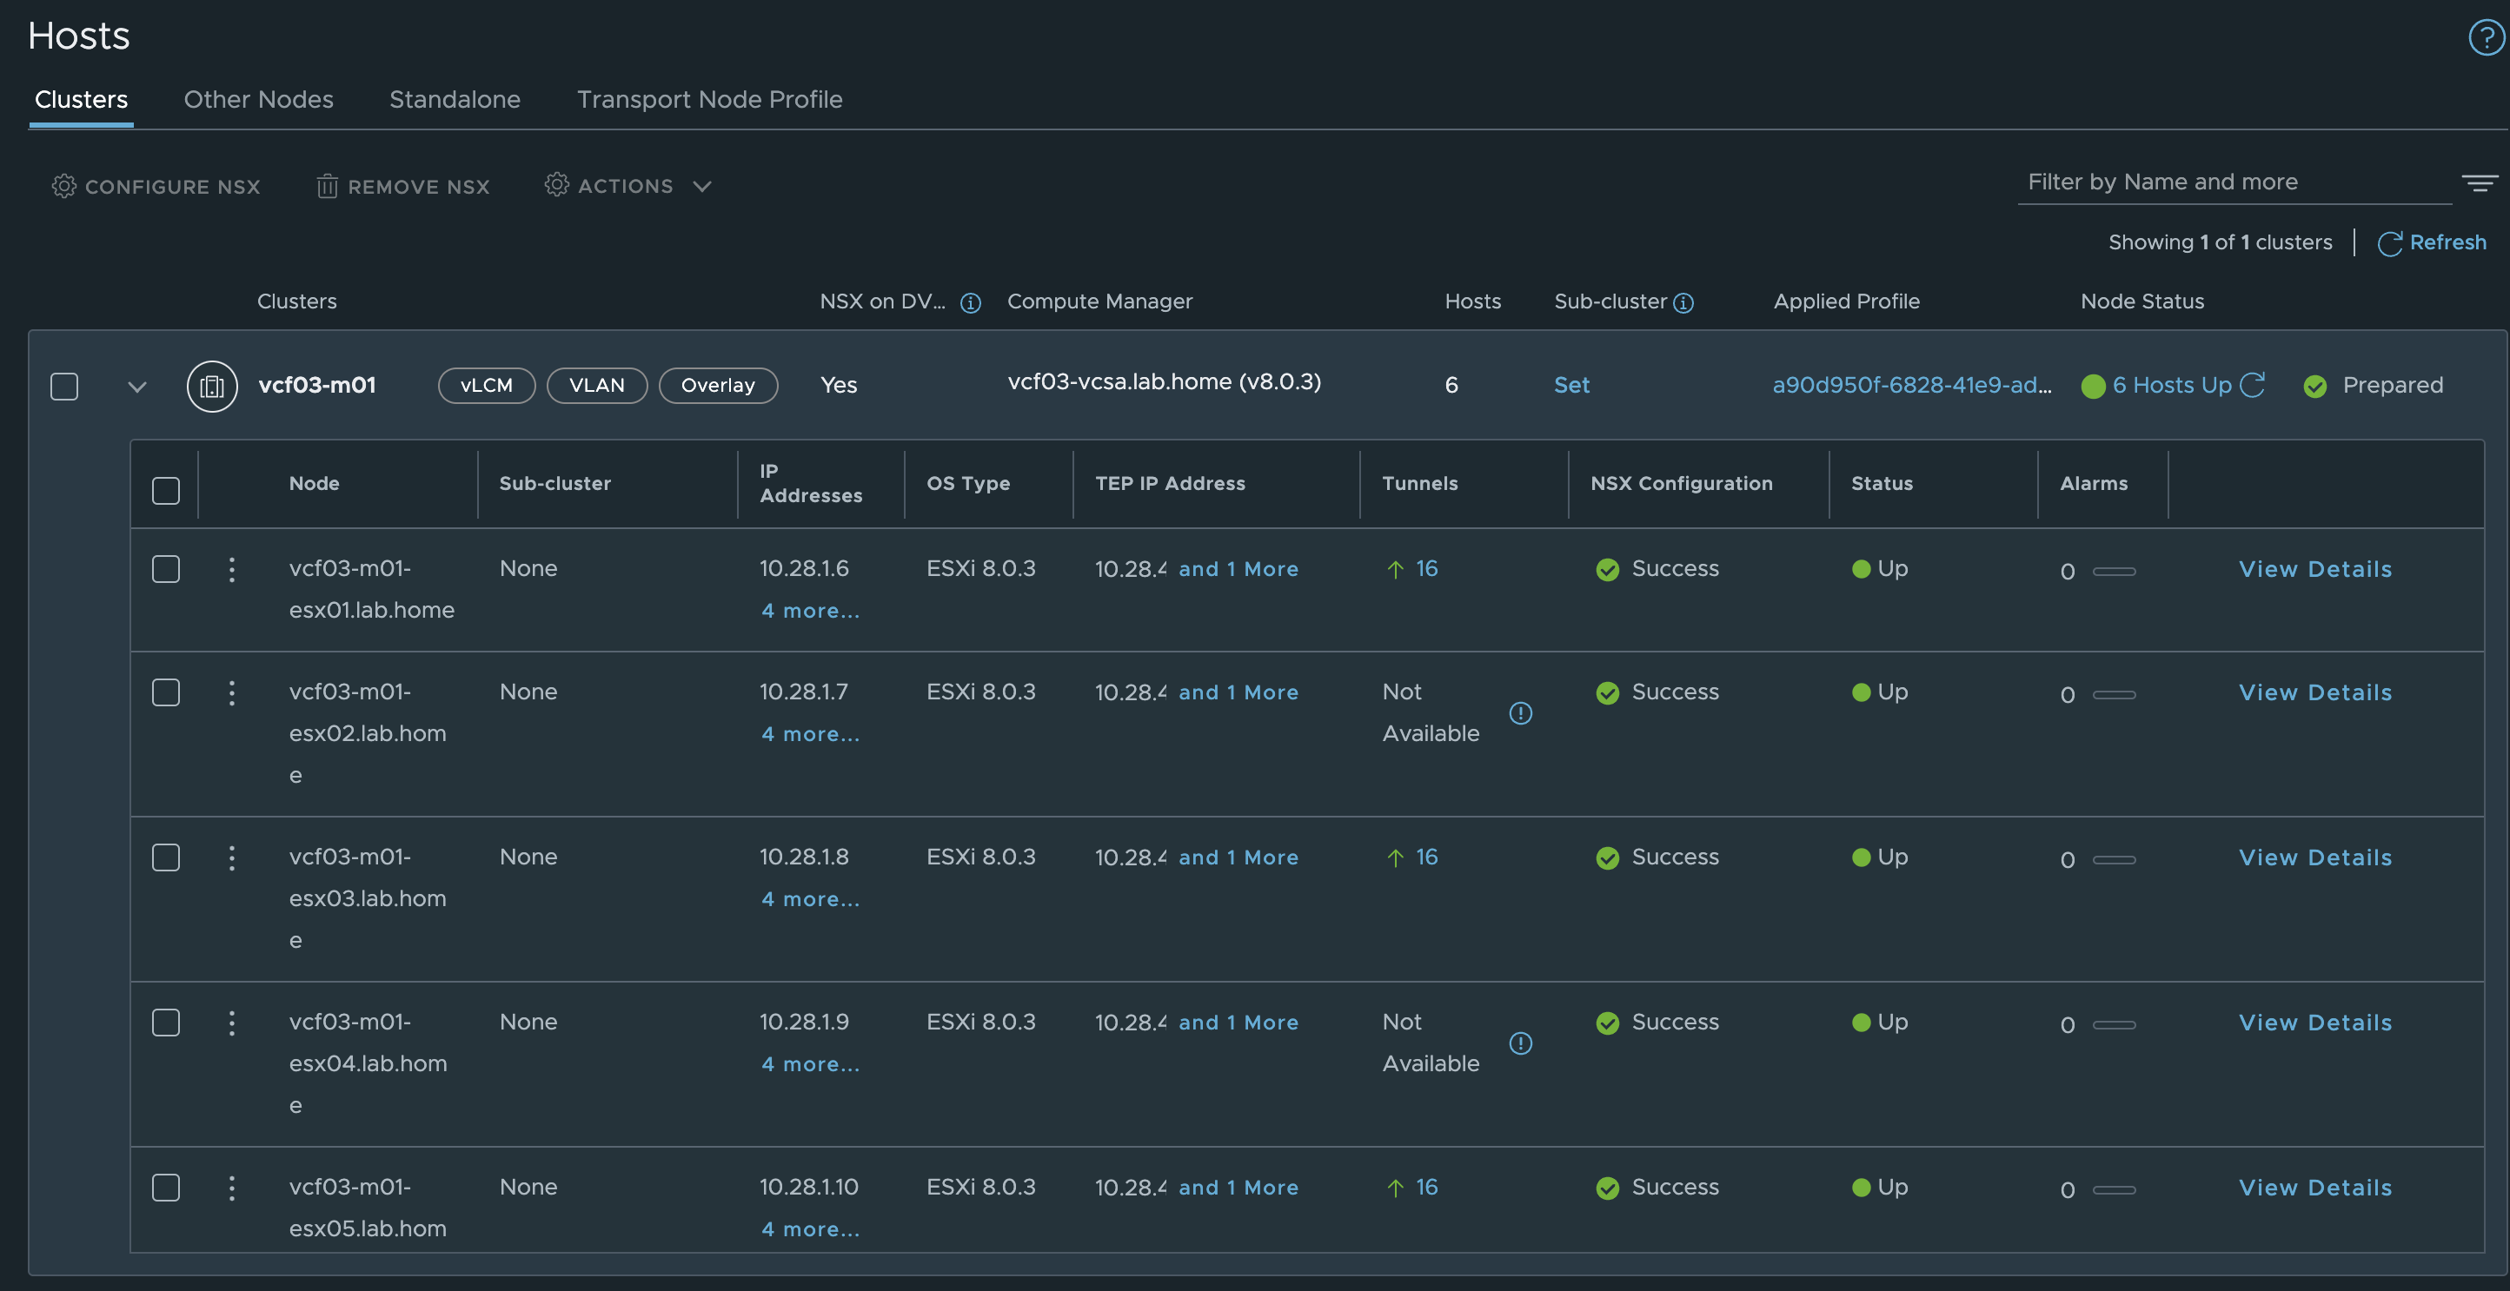The height and width of the screenshot is (1291, 2510).
Task: Collapse the vcf03-m01 cluster row
Action: tap(137, 387)
